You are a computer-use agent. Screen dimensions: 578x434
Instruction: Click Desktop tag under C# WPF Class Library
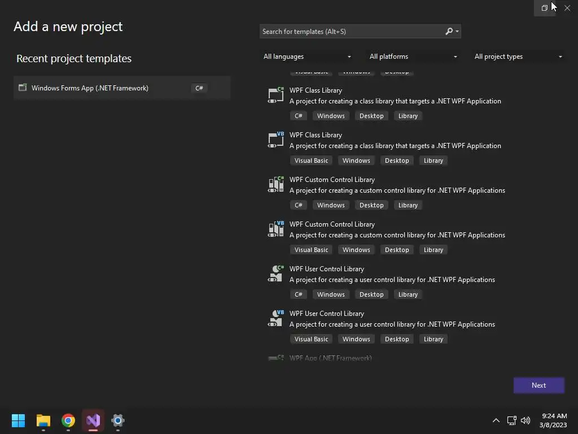(x=371, y=116)
